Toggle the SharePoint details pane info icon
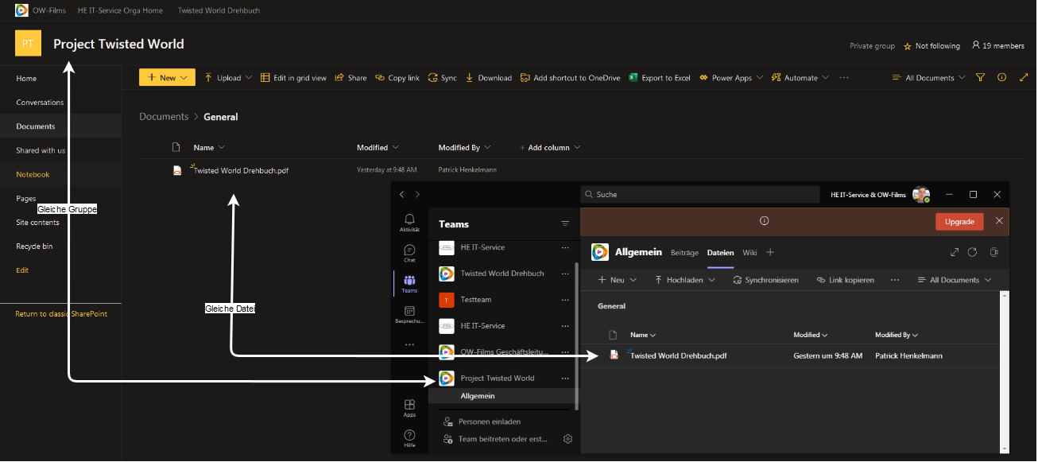 coord(1001,78)
